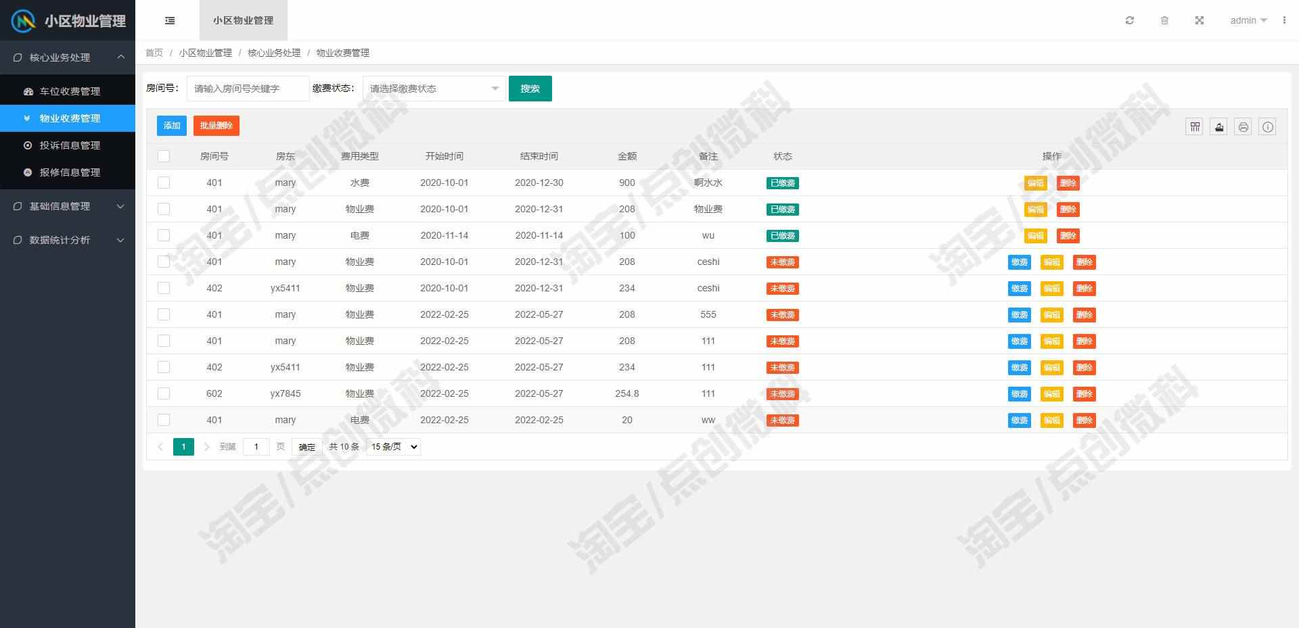Open the vertical dots more menu
Viewport: 1299px width, 628px height.
[1283, 20]
